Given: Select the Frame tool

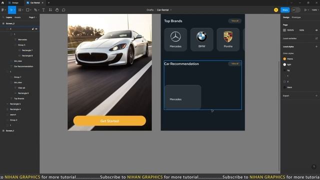Looking at the screenshot, I should point(19,10).
